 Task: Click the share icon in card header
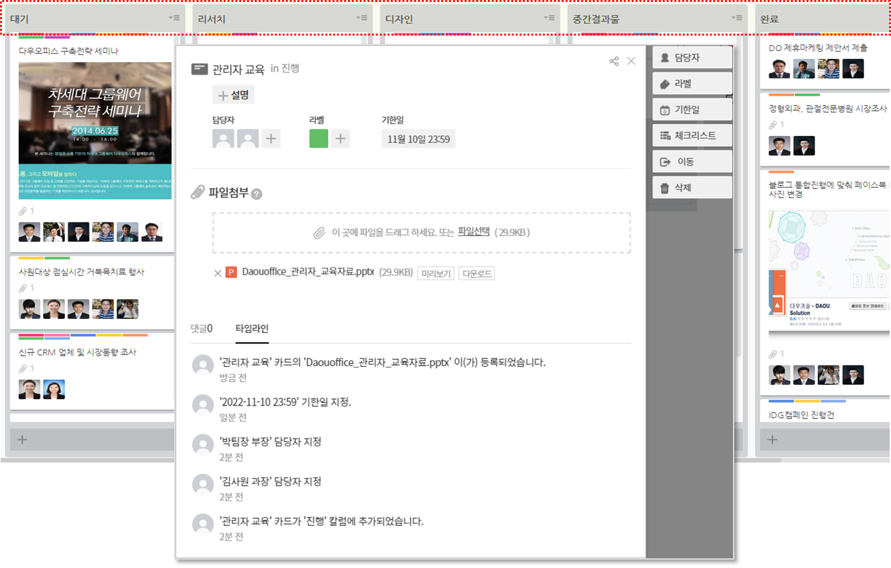tap(614, 61)
